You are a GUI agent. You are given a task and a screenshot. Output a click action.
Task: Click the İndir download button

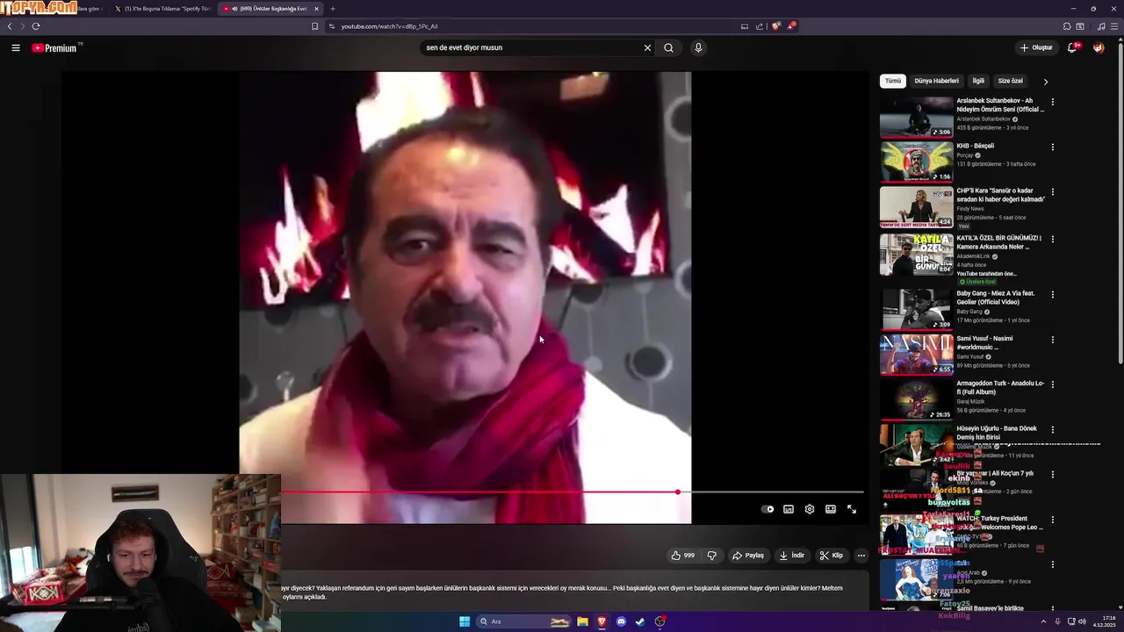[791, 556]
